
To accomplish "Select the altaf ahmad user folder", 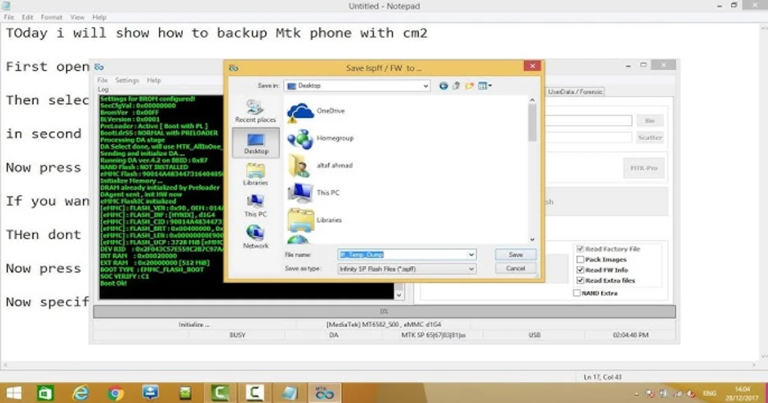I will click(320, 166).
